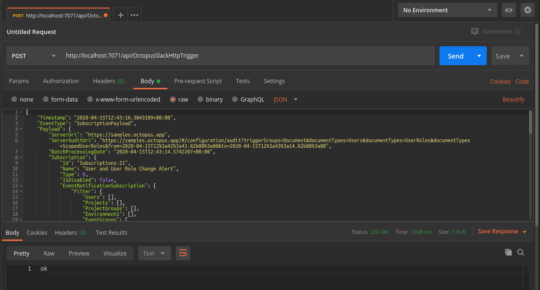This screenshot has height=290, width=540.
Task: Open search in response magnifier icon
Action: click(521, 252)
